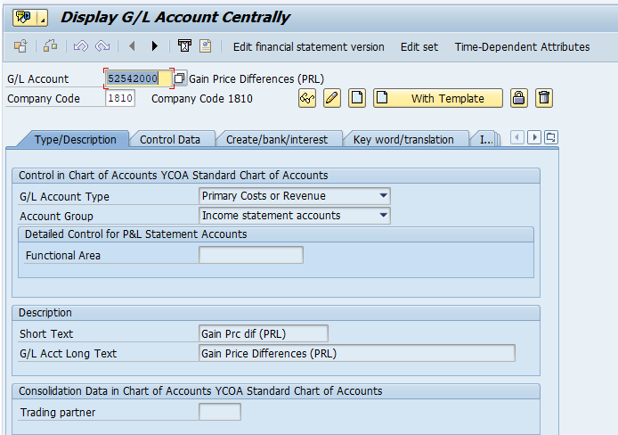618x435 pixels.
Task: Open the tab list selector icon
Action: coord(551,137)
